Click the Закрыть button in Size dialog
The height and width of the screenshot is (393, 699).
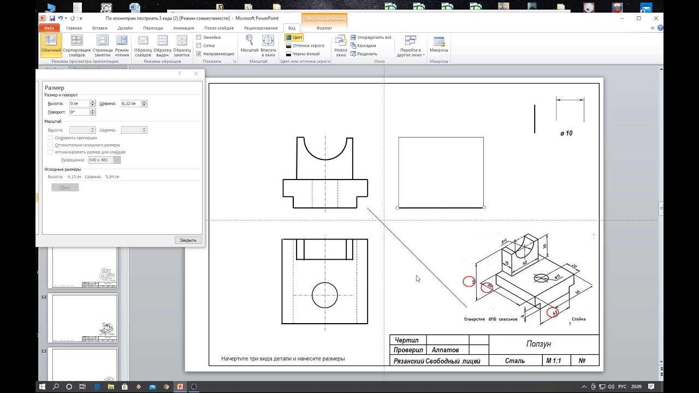(188, 240)
